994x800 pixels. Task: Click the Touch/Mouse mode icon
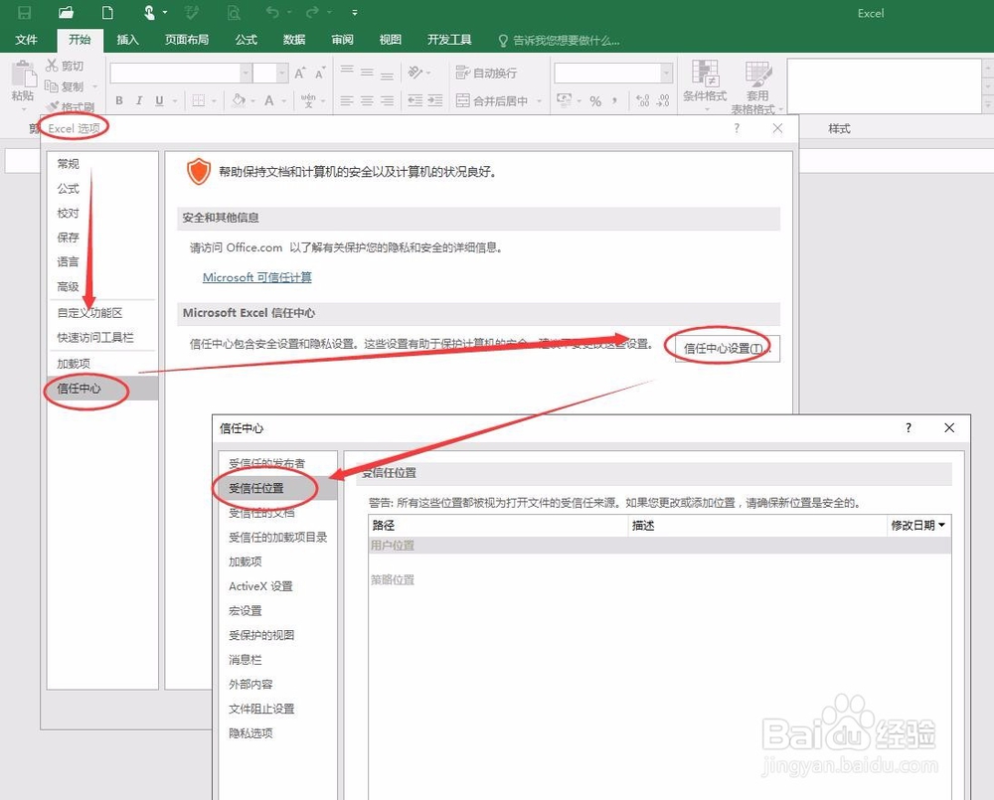click(149, 12)
